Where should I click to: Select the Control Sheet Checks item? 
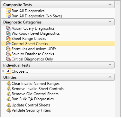(58, 43)
